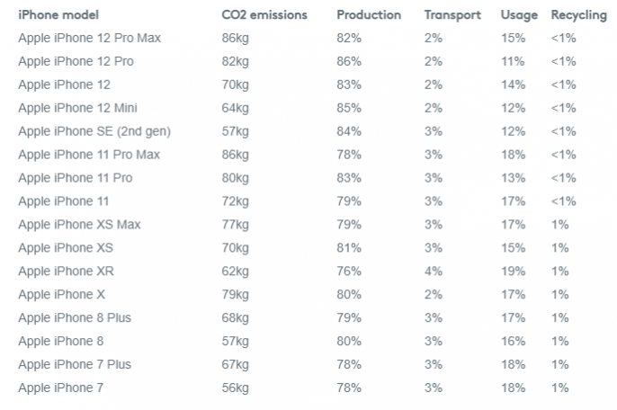The image size is (617, 410).
Task: Click the 4% transport value for iPhone XR
Action: 434,271
